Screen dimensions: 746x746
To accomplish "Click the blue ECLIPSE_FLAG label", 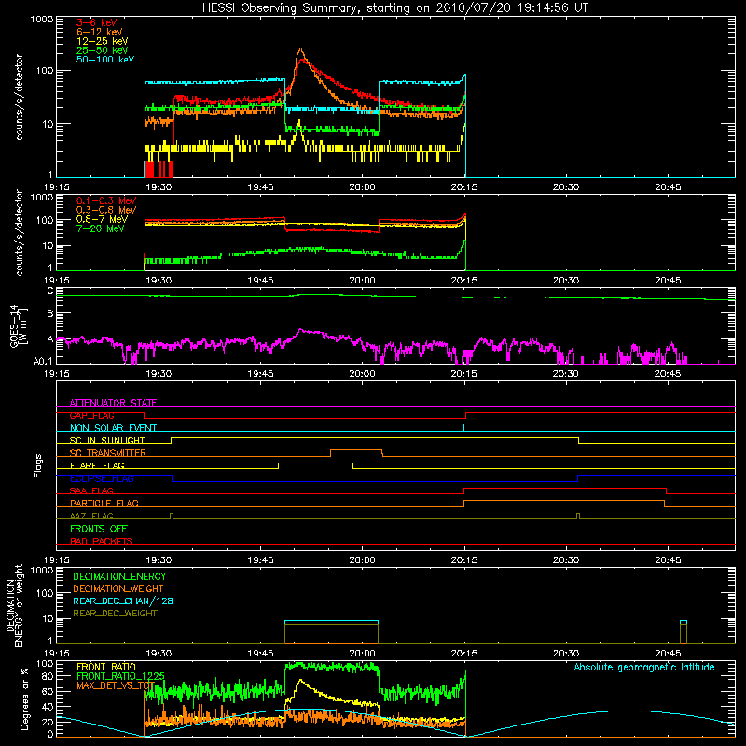I will 102,478.
